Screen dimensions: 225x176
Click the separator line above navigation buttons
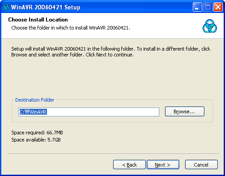[114, 154]
